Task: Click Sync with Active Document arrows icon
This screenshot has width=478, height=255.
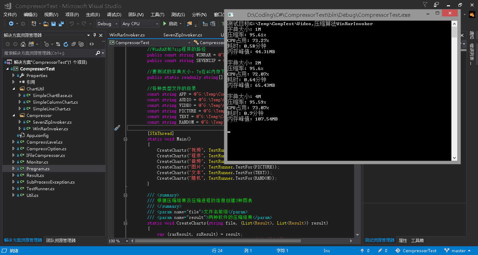Action: 58,44
